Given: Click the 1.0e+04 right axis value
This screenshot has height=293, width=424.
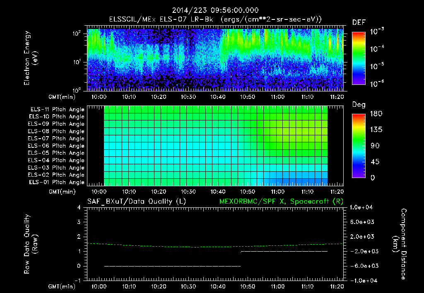Looking at the screenshot, I should coord(361,207).
